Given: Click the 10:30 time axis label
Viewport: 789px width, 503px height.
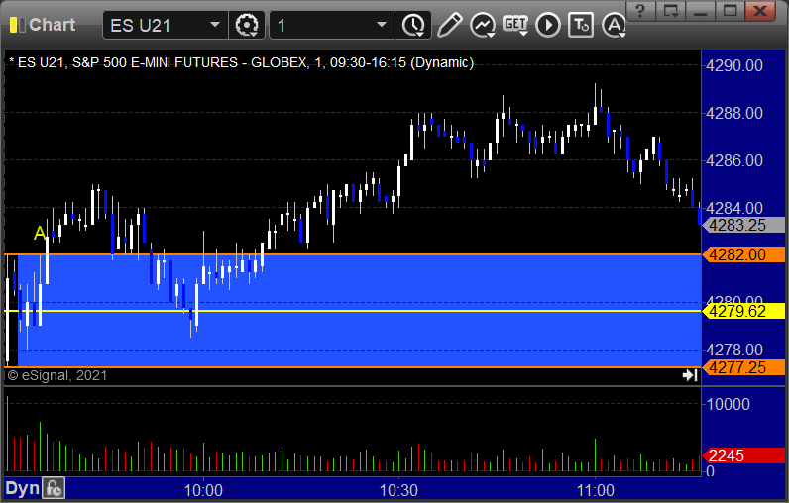Looking at the screenshot, I should tap(398, 490).
